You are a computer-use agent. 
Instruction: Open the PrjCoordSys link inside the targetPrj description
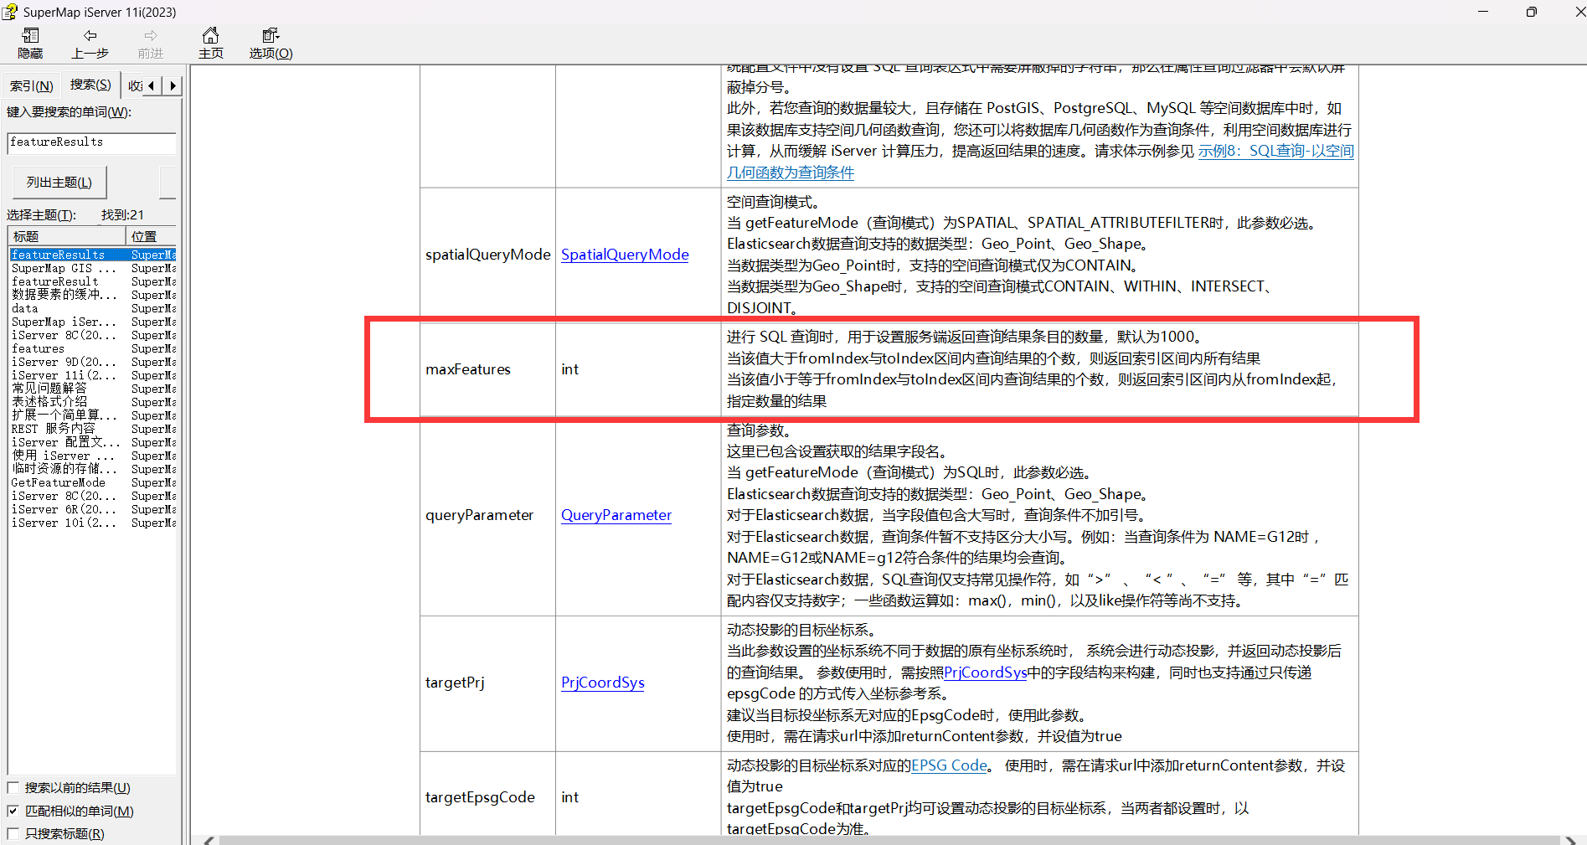click(986, 672)
